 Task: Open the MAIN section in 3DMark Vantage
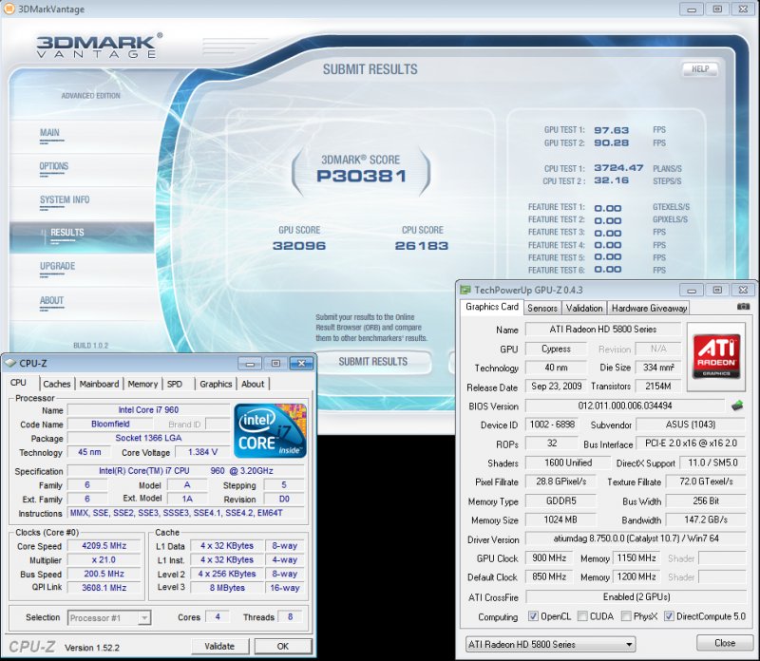tap(50, 133)
